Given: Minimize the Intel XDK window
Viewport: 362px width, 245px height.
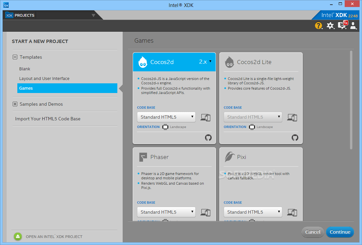Looking at the screenshot, I should click(x=331, y=4).
